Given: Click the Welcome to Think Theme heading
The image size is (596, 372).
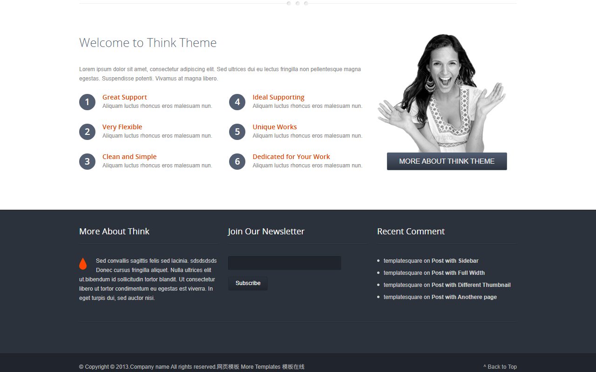Looking at the screenshot, I should [x=148, y=43].
